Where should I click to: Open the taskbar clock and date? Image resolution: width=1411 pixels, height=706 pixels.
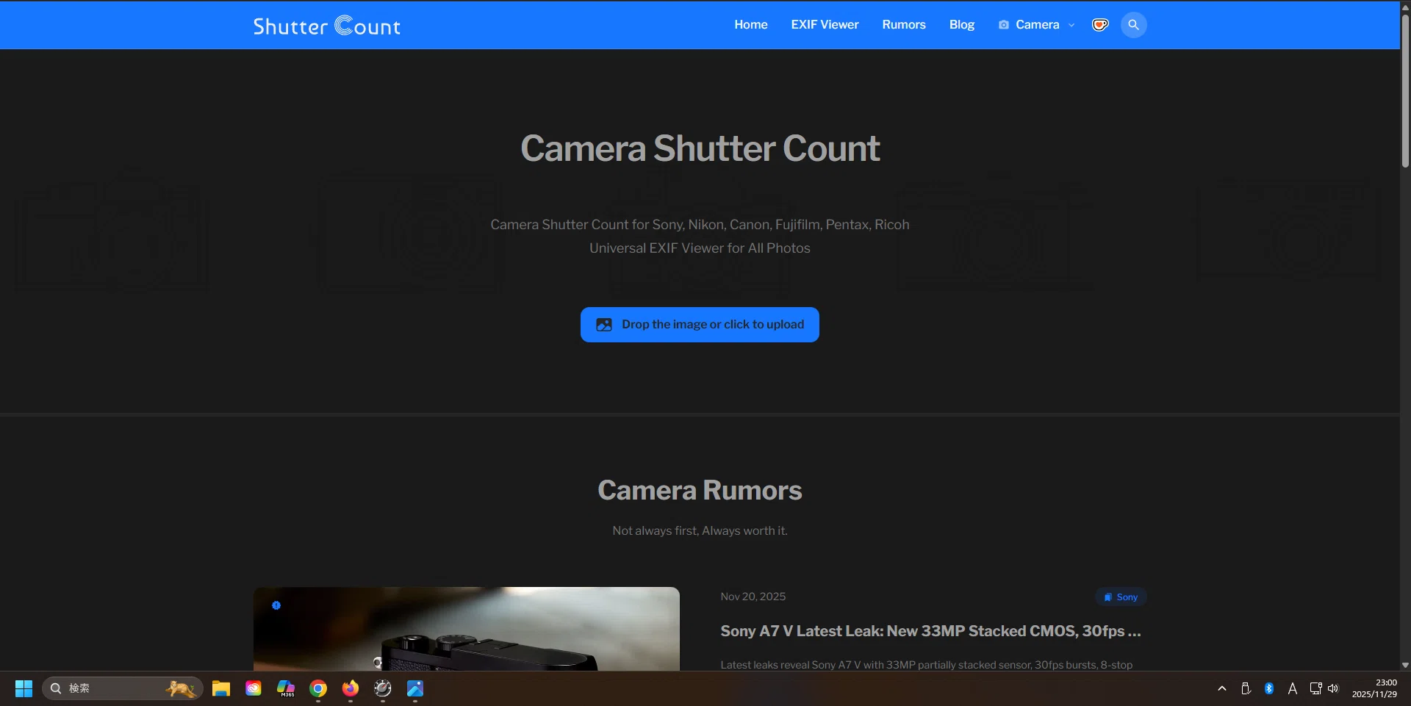click(x=1374, y=688)
